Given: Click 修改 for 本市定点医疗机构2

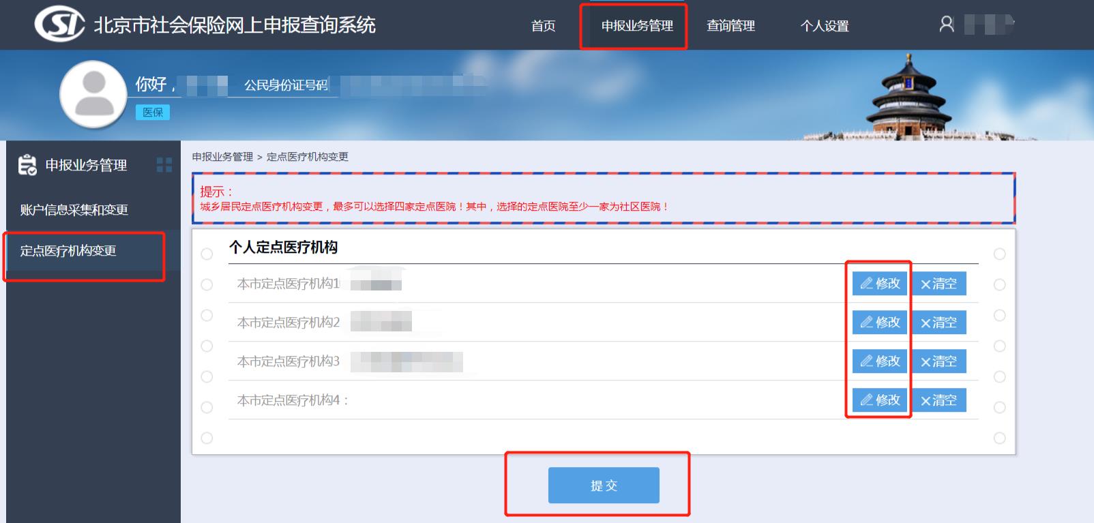Looking at the screenshot, I should (880, 323).
